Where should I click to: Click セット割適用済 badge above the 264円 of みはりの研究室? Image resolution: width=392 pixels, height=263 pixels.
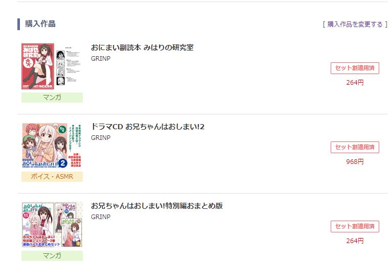point(355,68)
